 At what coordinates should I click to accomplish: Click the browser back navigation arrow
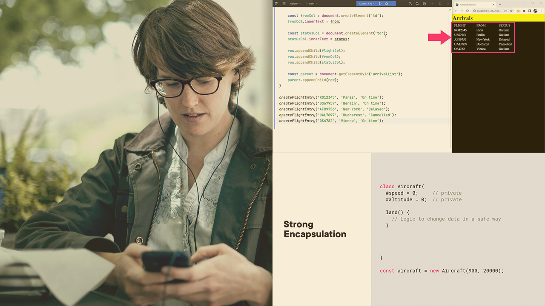456,11
